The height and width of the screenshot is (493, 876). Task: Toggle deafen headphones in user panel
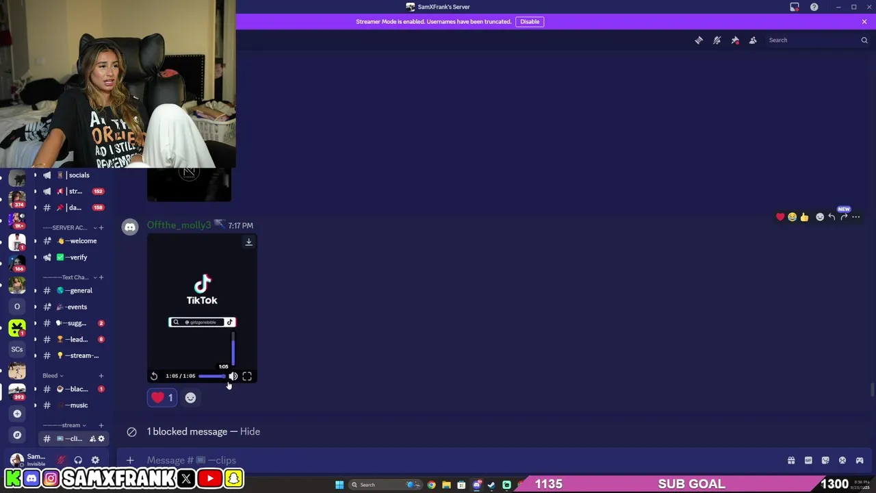click(78, 460)
